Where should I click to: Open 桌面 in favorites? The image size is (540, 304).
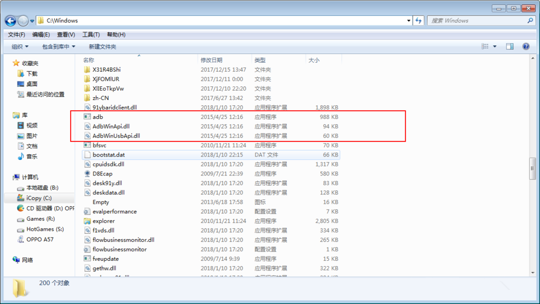pos(32,84)
